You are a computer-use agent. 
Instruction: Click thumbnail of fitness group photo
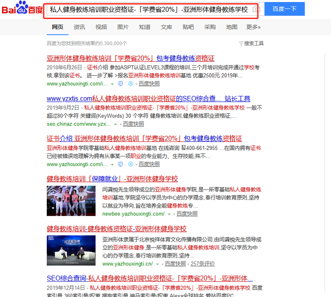[71, 201]
